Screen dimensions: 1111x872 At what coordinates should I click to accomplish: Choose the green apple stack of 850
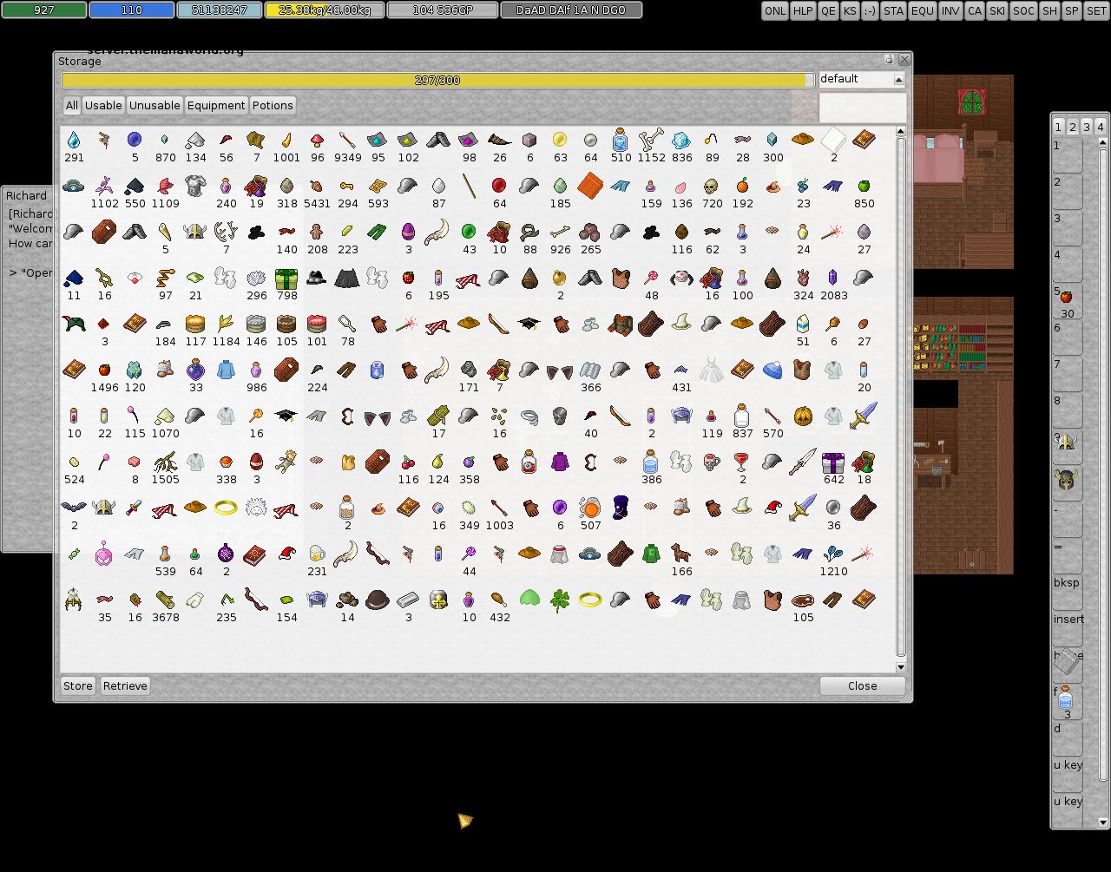(x=864, y=186)
